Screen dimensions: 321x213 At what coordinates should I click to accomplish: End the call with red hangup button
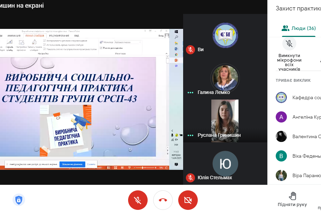point(163,200)
